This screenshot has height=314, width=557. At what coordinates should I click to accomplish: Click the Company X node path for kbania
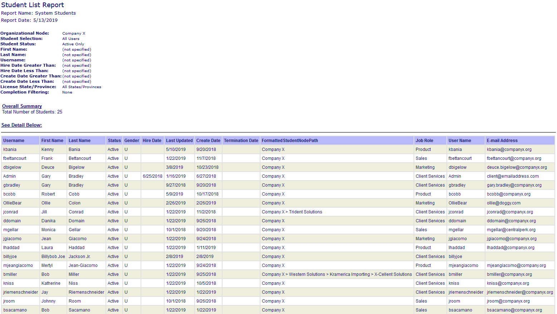(273, 149)
